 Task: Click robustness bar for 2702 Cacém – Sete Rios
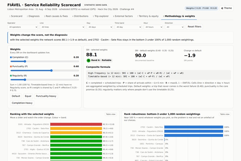pos(194,127)
